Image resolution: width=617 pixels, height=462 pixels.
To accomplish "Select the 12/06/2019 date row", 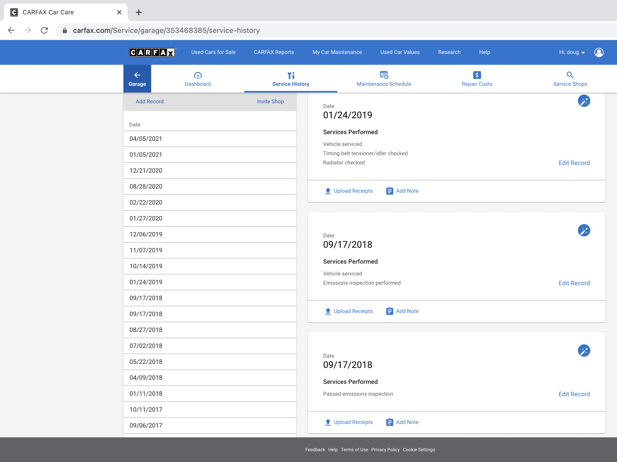I will tap(210, 234).
